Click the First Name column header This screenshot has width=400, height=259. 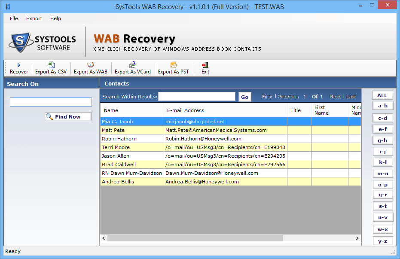click(x=330, y=110)
